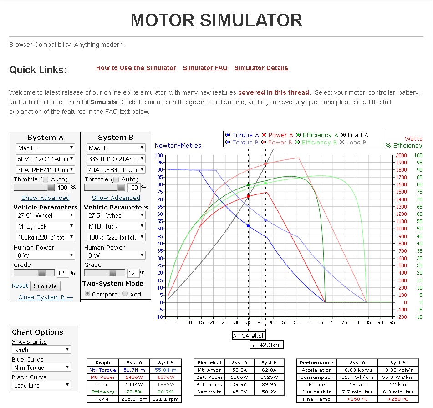This screenshot has width=433, height=408.
Task: Click the X Axis units label
Action: (x=29, y=342)
